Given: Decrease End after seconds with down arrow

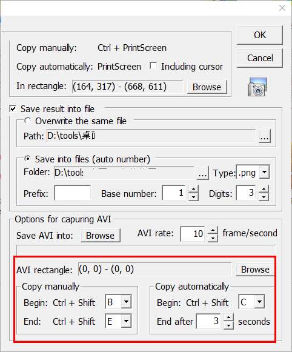Looking at the screenshot, I should tap(228, 325).
